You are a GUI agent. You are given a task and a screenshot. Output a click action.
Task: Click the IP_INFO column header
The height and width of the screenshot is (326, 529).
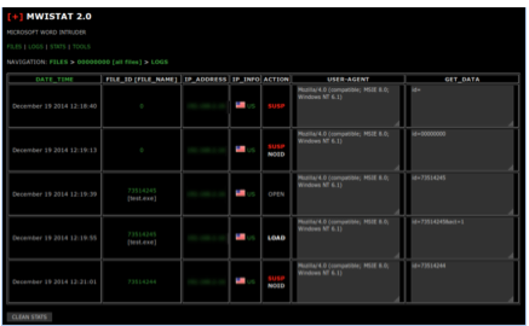[x=246, y=80]
